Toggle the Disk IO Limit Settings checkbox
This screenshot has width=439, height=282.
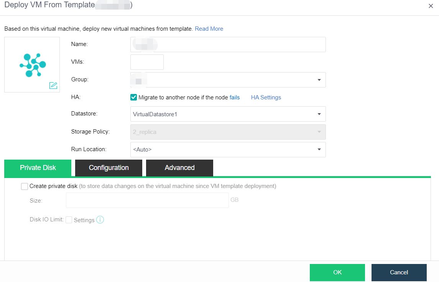pos(69,220)
